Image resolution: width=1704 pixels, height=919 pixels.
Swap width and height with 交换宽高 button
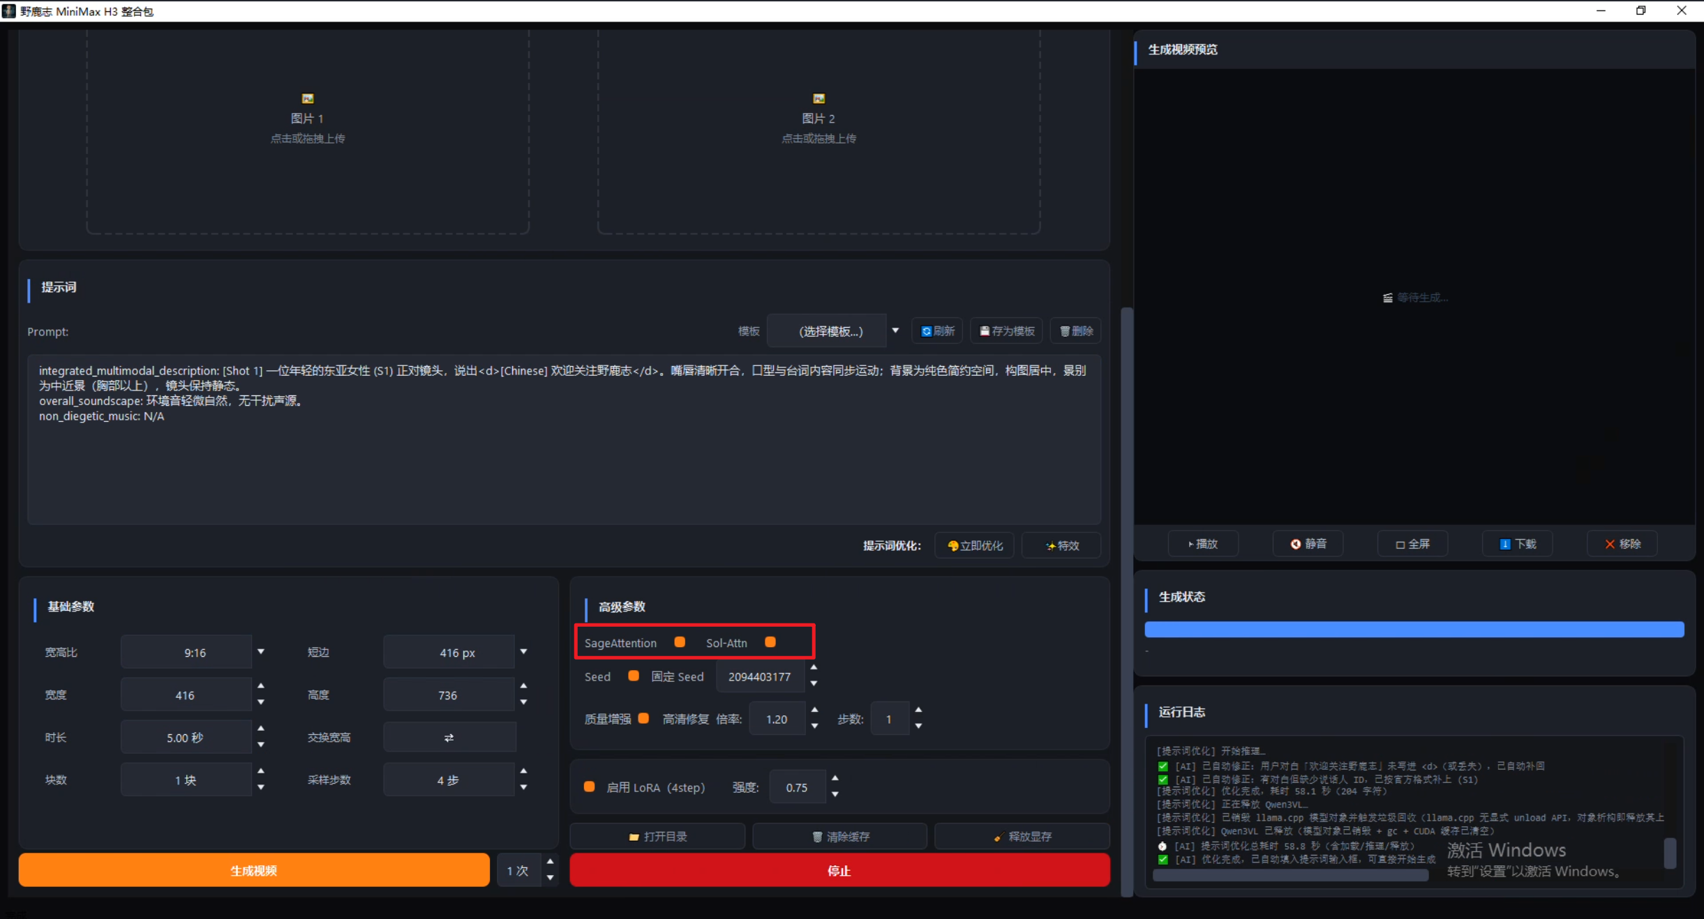tap(449, 737)
